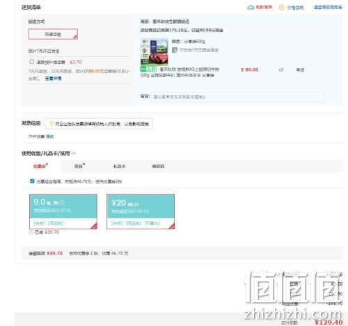This screenshot has height=326, width=348.
Task: Toggle the small checkbox below the 9.0 coupon
Action: click(31, 232)
